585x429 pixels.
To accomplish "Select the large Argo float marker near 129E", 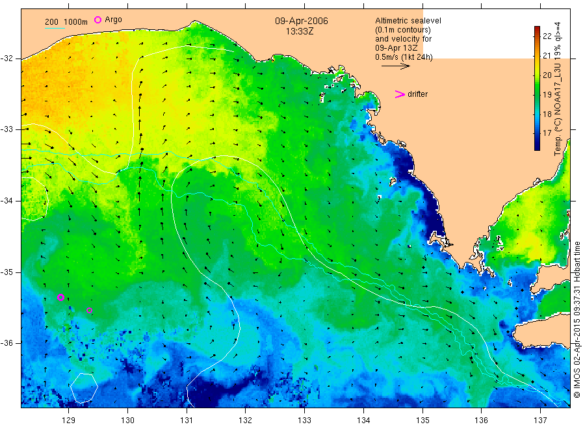I will [61, 297].
